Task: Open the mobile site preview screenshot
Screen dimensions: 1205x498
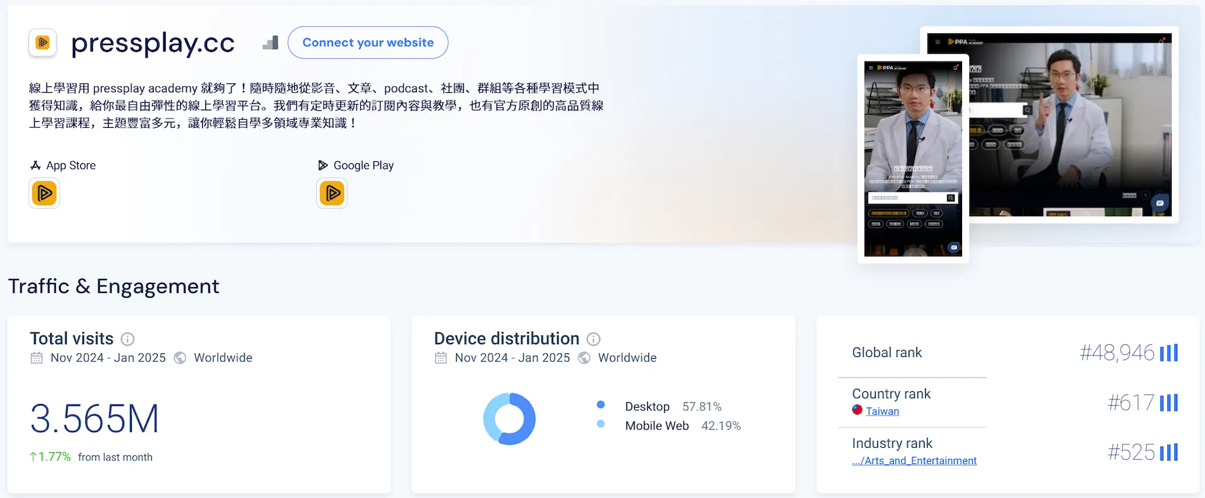Action: (x=913, y=159)
